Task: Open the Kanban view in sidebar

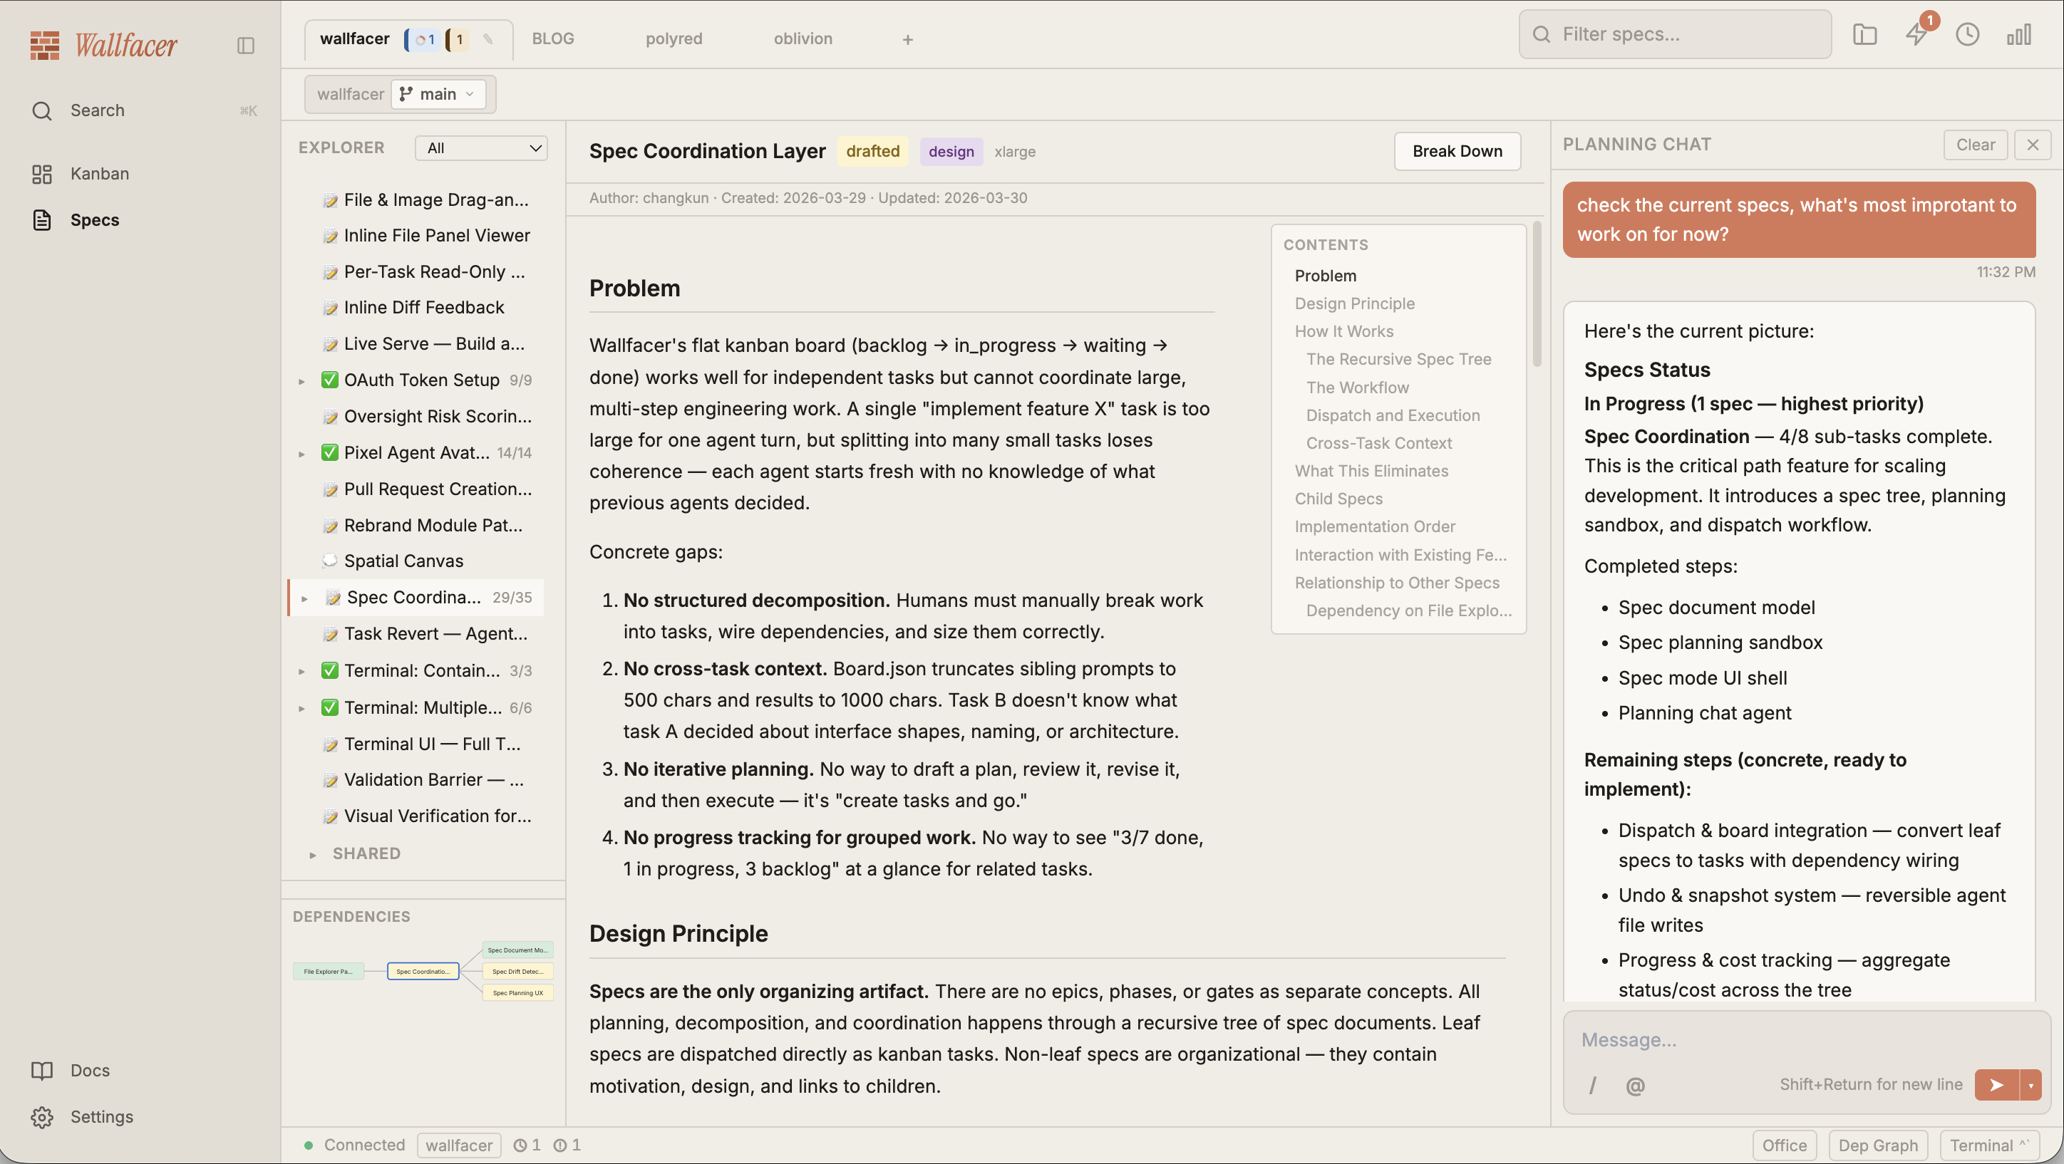Action: click(x=99, y=174)
